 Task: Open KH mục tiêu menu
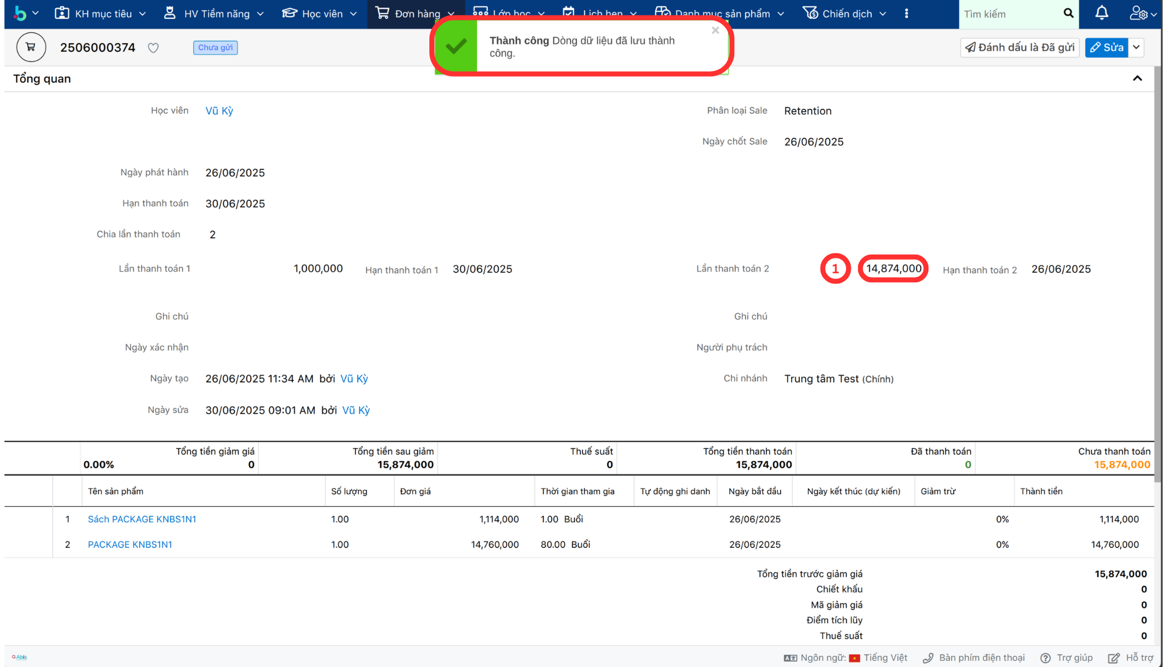pos(101,13)
